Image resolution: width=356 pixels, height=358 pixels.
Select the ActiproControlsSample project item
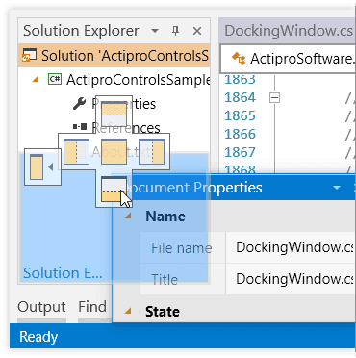click(139, 80)
